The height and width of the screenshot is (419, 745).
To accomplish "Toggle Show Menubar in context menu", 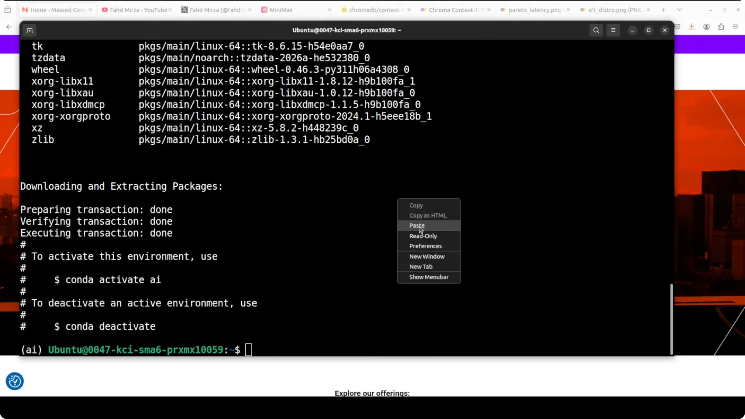I will click(429, 277).
